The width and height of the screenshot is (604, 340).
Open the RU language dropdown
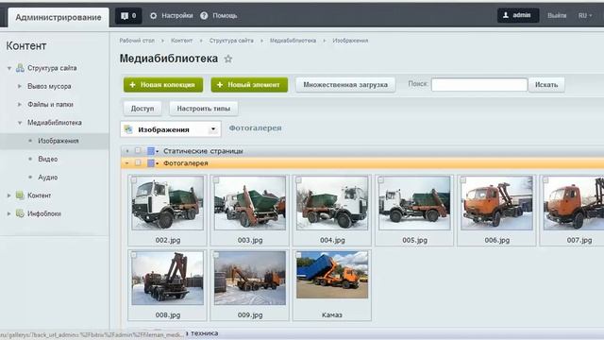click(x=585, y=16)
